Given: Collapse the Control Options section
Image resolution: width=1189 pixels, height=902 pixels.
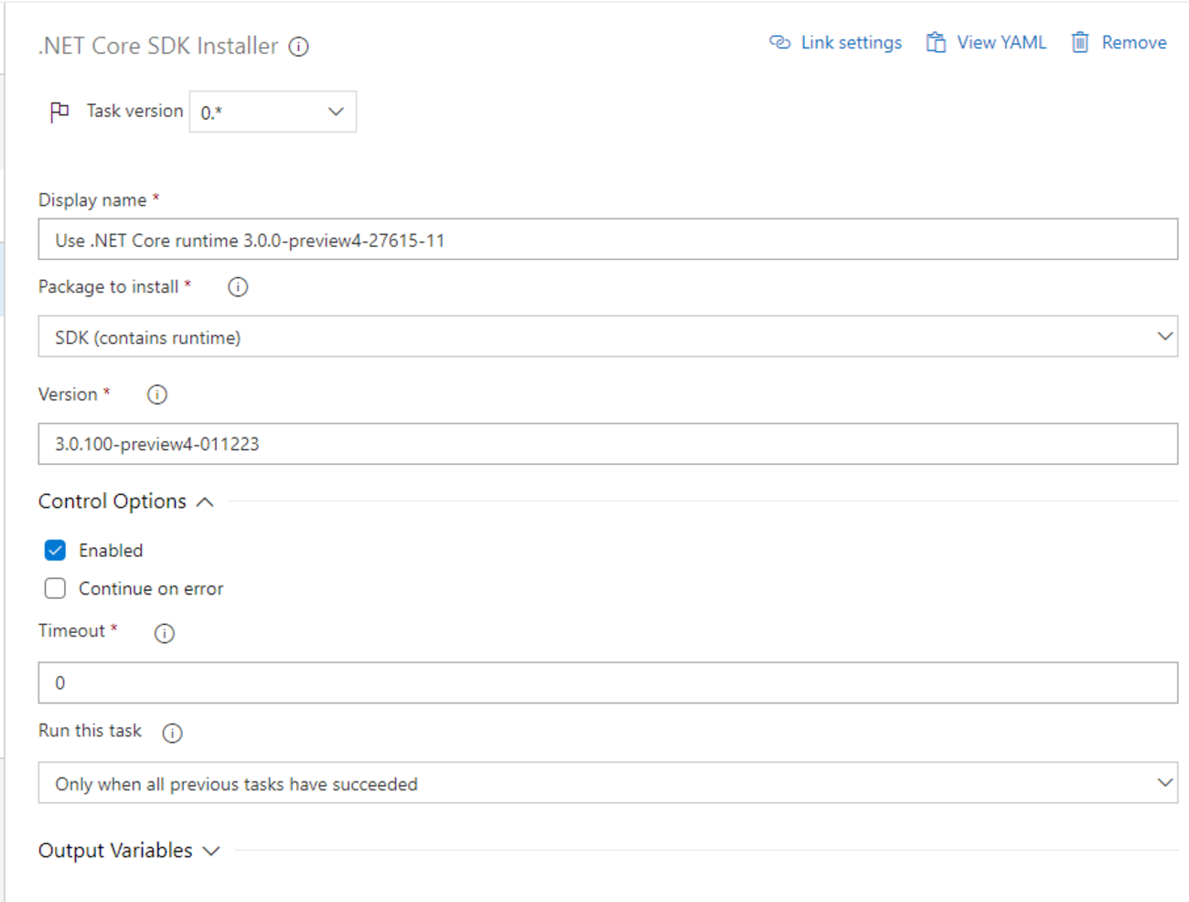Looking at the screenshot, I should pos(205,502).
